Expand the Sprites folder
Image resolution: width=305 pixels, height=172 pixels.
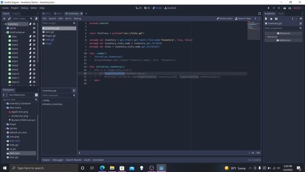(5, 129)
